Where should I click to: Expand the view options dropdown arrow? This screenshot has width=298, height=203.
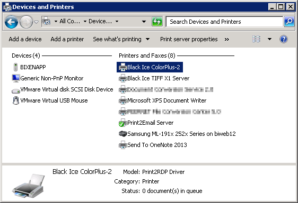click(269, 39)
